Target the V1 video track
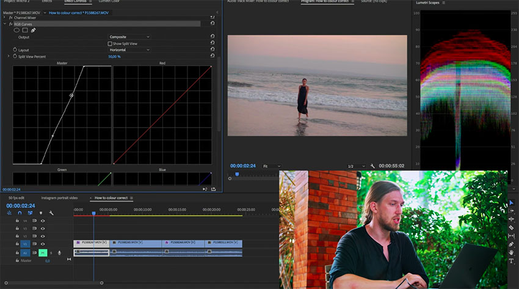The width and height of the screenshot is (519, 289). tap(25, 244)
